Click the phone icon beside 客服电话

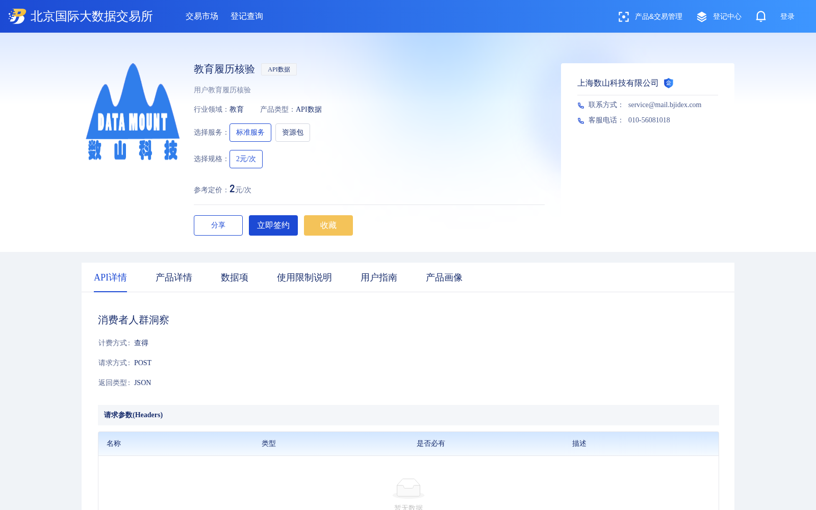[x=581, y=121]
